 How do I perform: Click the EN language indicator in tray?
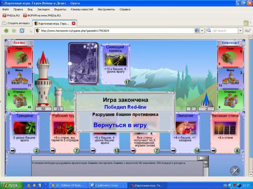pos(225,185)
